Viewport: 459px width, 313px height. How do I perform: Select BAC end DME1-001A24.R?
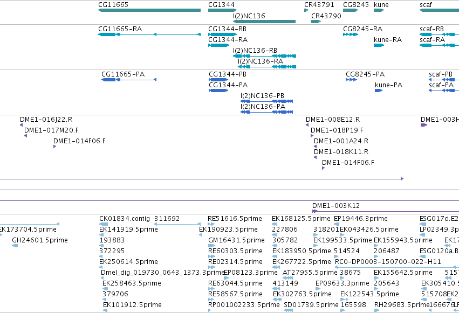(x=341, y=141)
